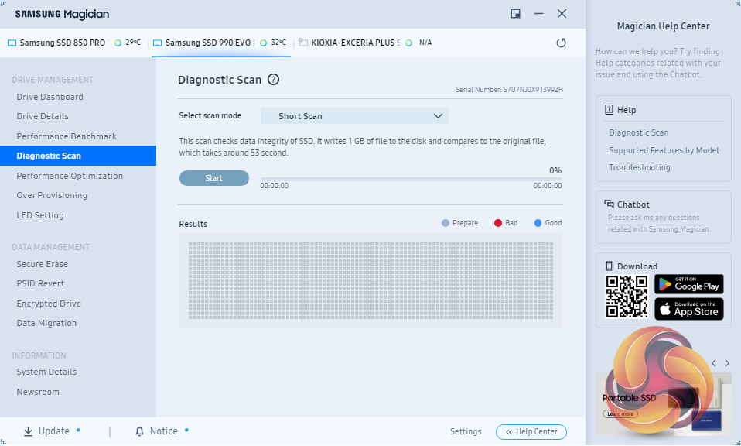Click the 990 EVO health status circle
The width and height of the screenshot is (741, 446).
click(263, 43)
